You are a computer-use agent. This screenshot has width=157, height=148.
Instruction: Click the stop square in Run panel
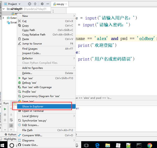[x=5, y=115]
